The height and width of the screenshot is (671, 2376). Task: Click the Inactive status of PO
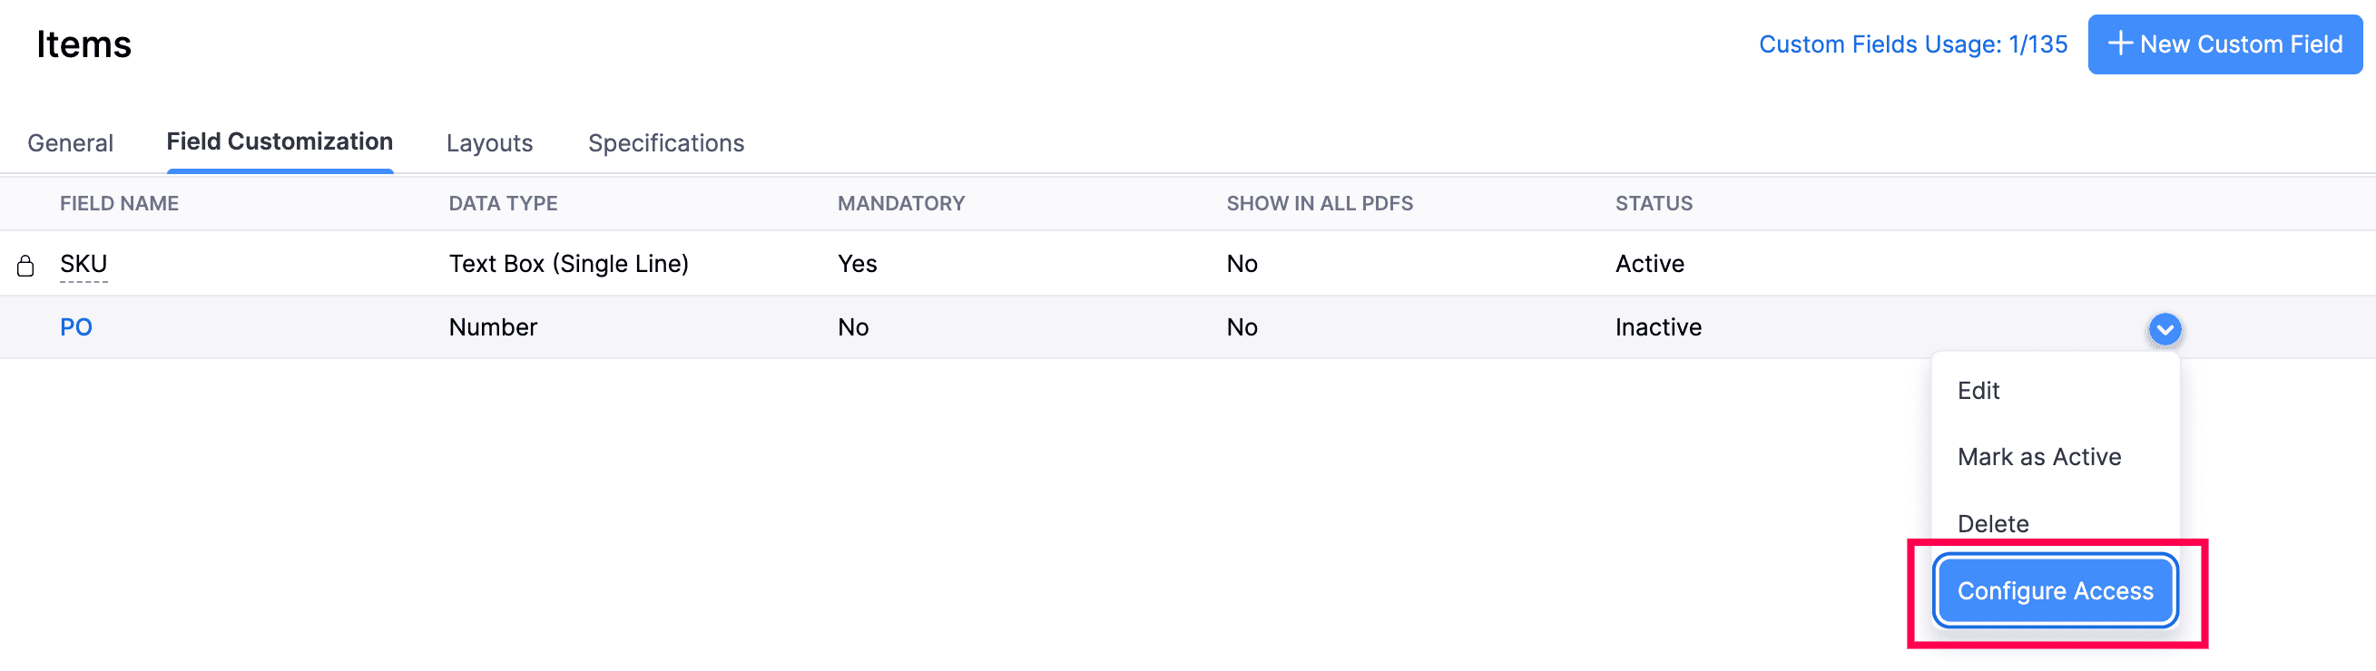(x=1657, y=327)
